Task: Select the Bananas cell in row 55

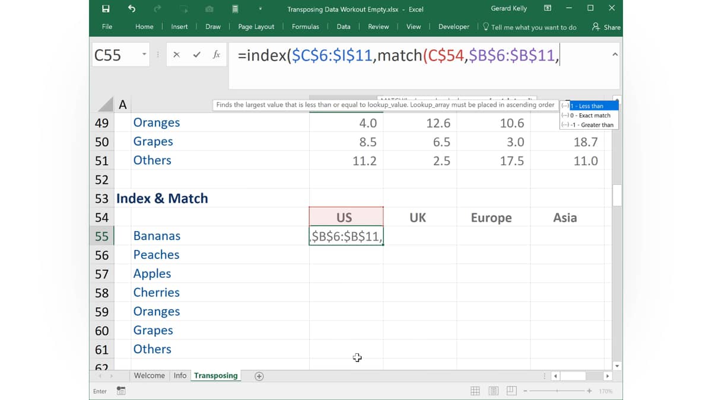Action: [x=220, y=236]
